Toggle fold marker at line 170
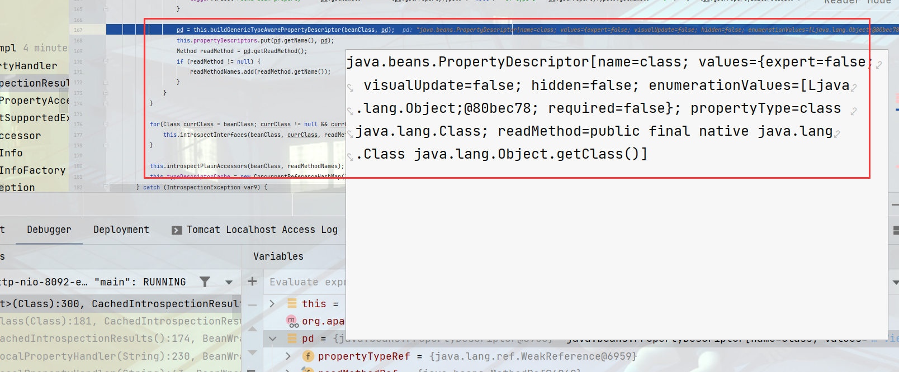The width and height of the screenshot is (899, 372). [x=106, y=61]
